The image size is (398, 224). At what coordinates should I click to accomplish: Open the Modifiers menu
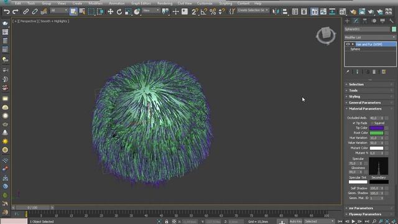click(x=95, y=4)
